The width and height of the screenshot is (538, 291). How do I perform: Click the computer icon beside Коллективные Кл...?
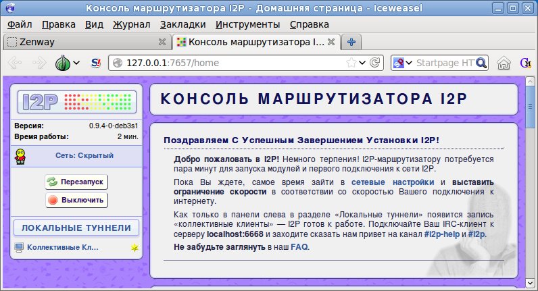point(19,247)
